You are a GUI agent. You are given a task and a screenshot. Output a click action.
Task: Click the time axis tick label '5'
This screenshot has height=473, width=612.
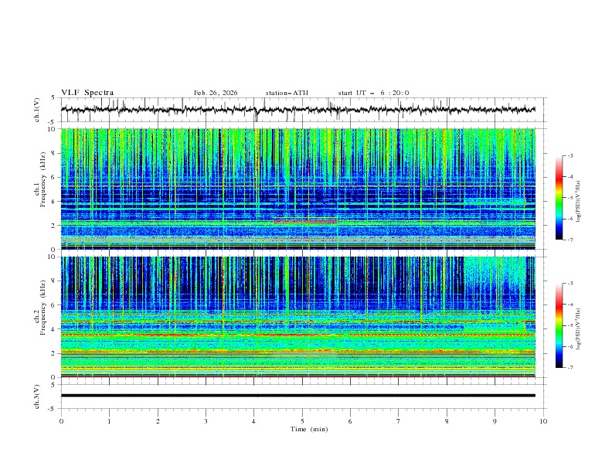302,421
